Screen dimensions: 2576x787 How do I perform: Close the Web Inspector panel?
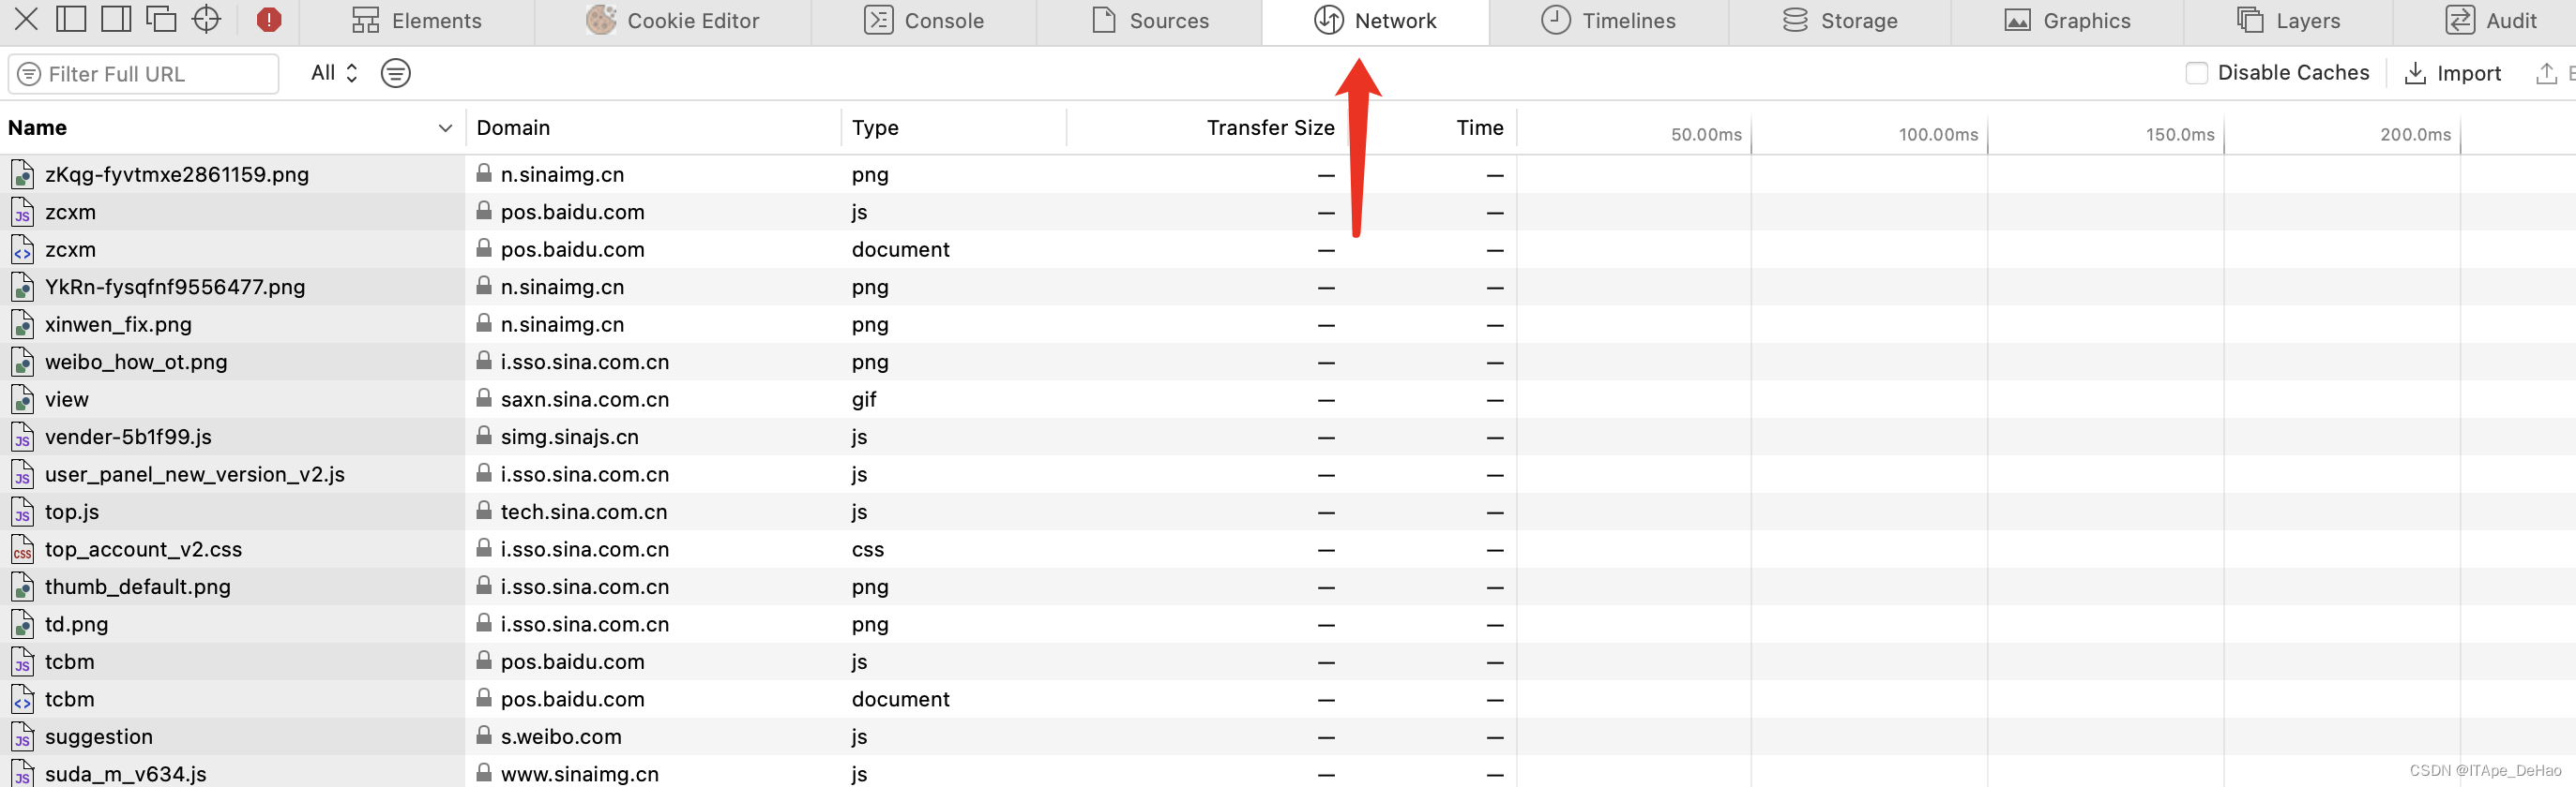26,19
